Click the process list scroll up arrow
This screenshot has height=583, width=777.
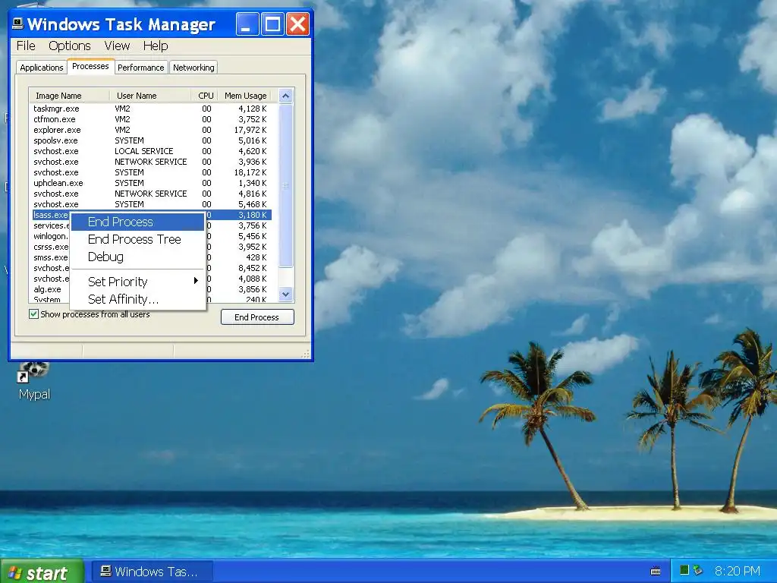pos(286,96)
